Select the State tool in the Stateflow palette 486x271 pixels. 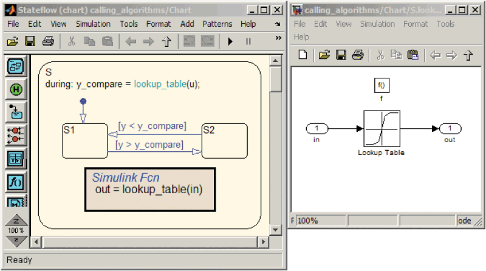[15, 66]
